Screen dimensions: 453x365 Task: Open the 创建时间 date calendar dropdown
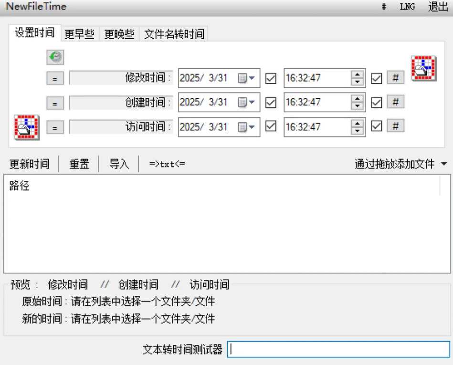tap(246, 102)
